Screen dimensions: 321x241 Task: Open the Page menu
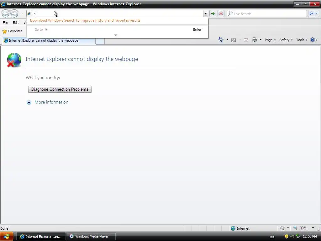coord(270,40)
